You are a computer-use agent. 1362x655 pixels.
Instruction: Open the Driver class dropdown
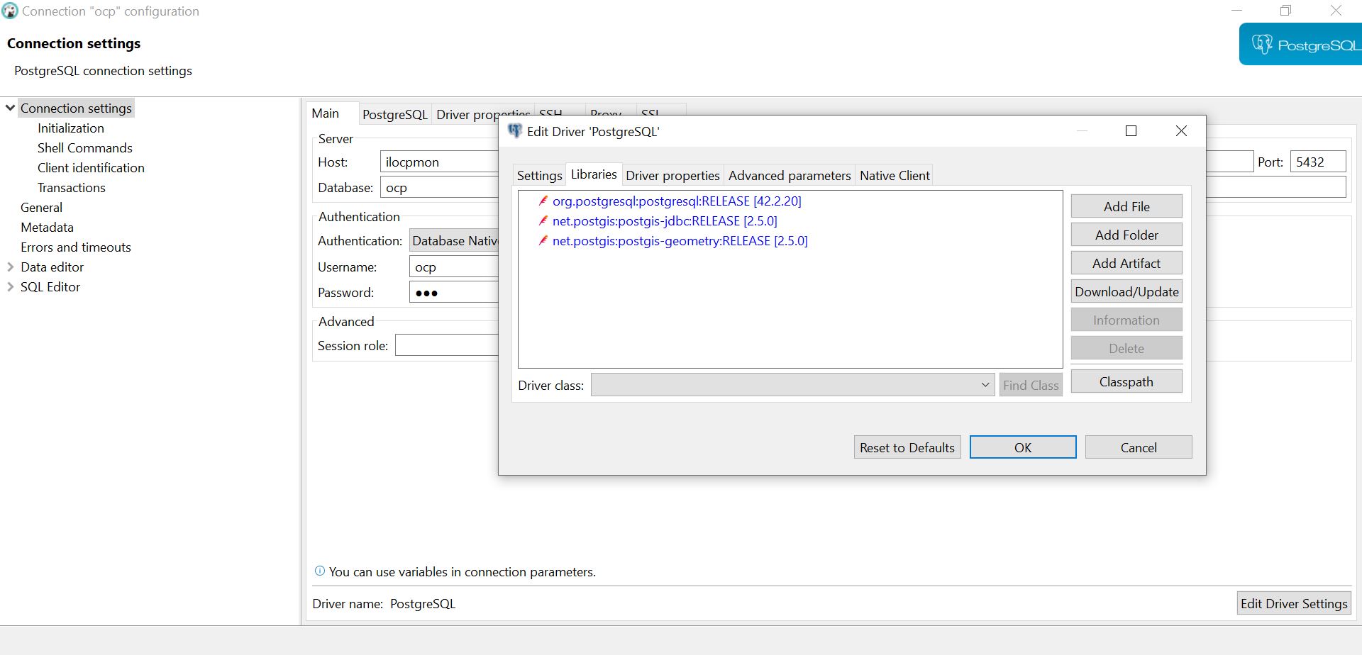point(985,385)
